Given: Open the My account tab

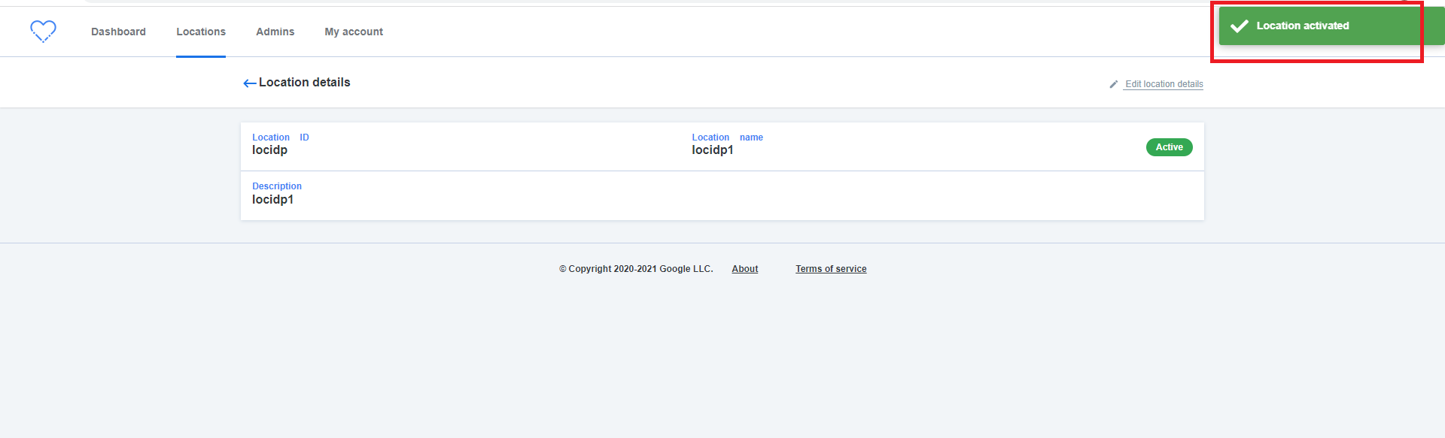Looking at the screenshot, I should click(x=354, y=32).
